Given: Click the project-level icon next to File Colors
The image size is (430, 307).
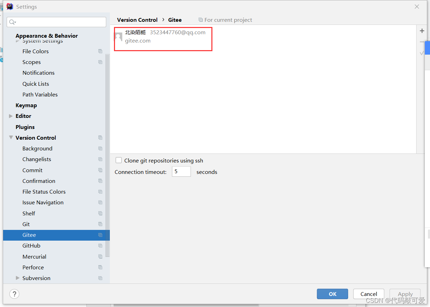Looking at the screenshot, I should click(100, 51).
